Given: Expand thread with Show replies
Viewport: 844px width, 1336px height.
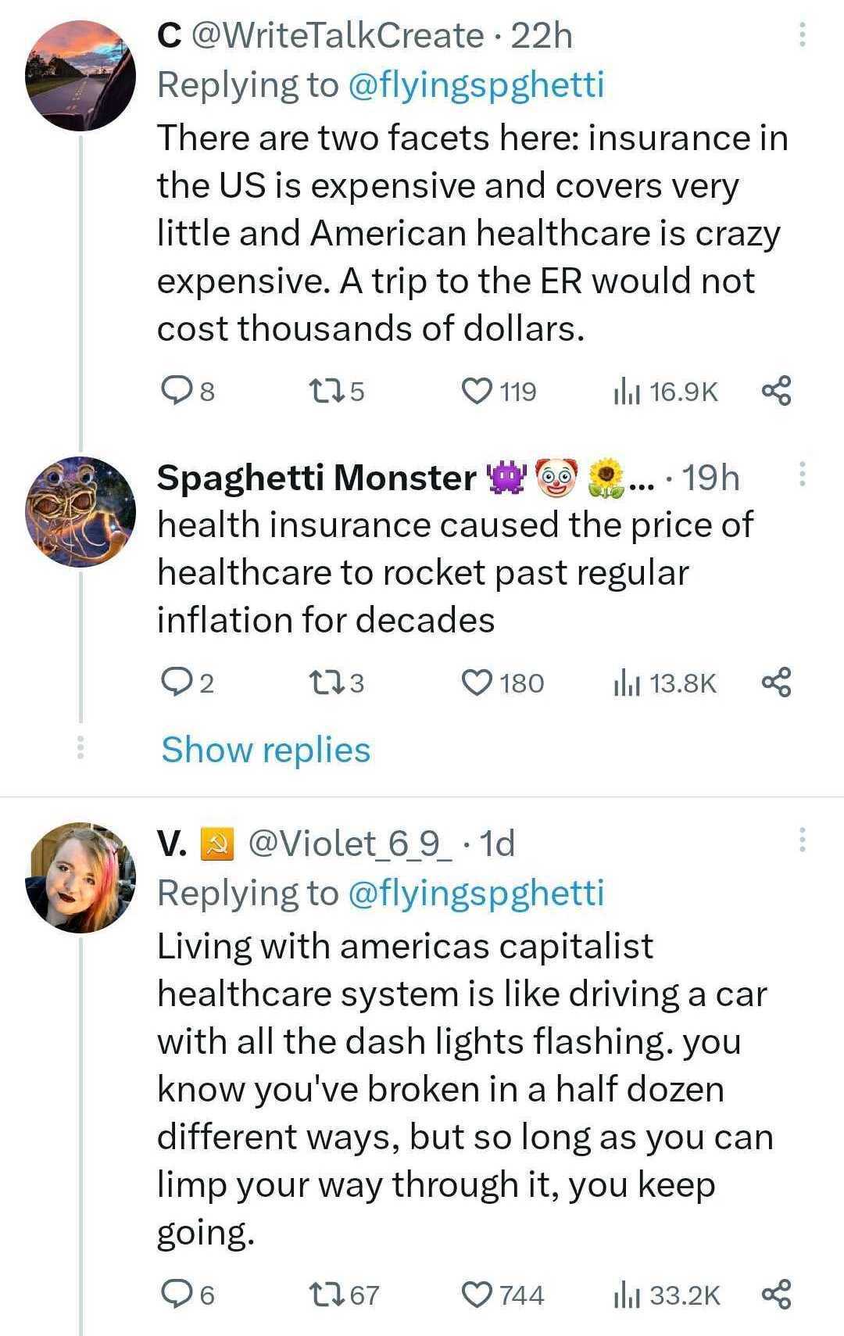Looking at the screenshot, I should [266, 749].
